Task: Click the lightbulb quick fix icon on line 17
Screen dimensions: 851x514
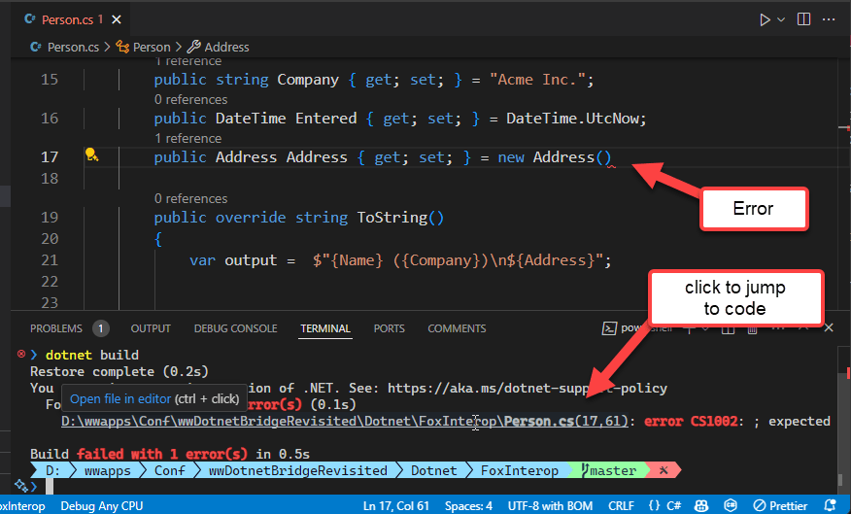Action: click(90, 155)
